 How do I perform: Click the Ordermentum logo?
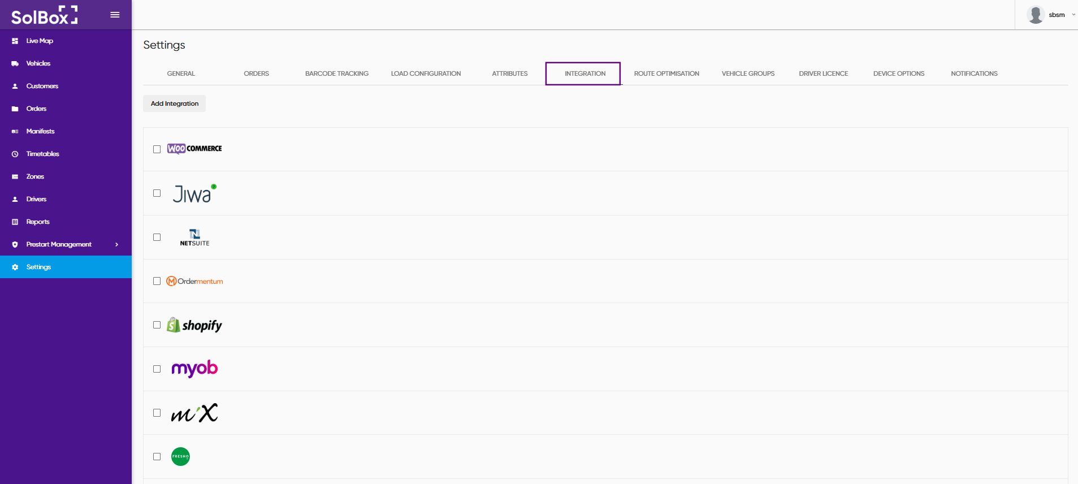click(194, 281)
